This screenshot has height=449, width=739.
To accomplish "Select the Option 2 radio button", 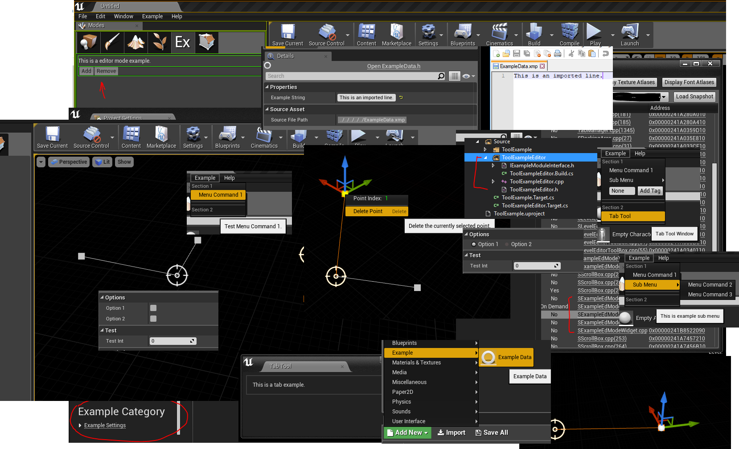I will 507,244.
